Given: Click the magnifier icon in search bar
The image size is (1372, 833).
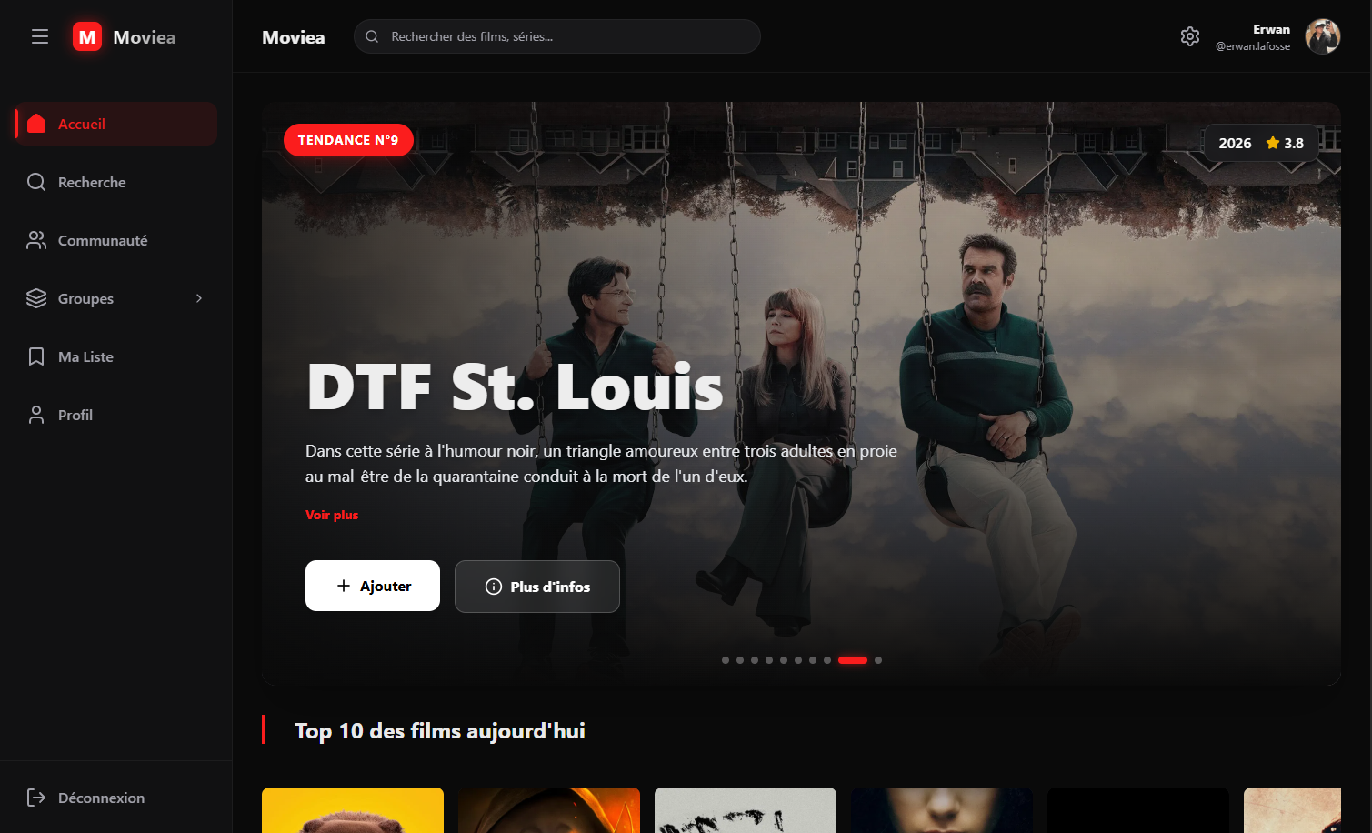Looking at the screenshot, I should point(372,36).
